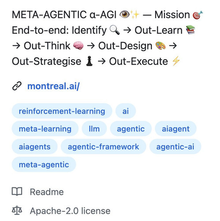This screenshot has height=221, width=220.
Task: Click the lightning bolt emoji after Out-Execute
Action: (176, 61)
